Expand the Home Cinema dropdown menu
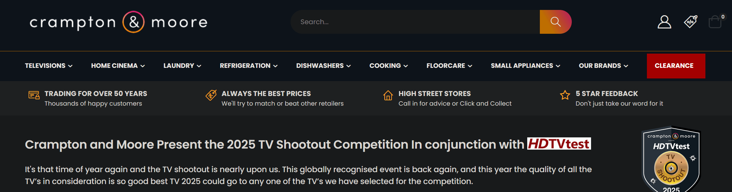The height and width of the screenshot is (192, 732). pyautogui.click(x=118, y=66)
